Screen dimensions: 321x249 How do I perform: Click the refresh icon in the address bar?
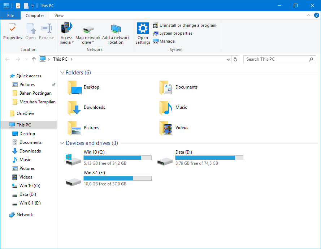tap(235, 59)
